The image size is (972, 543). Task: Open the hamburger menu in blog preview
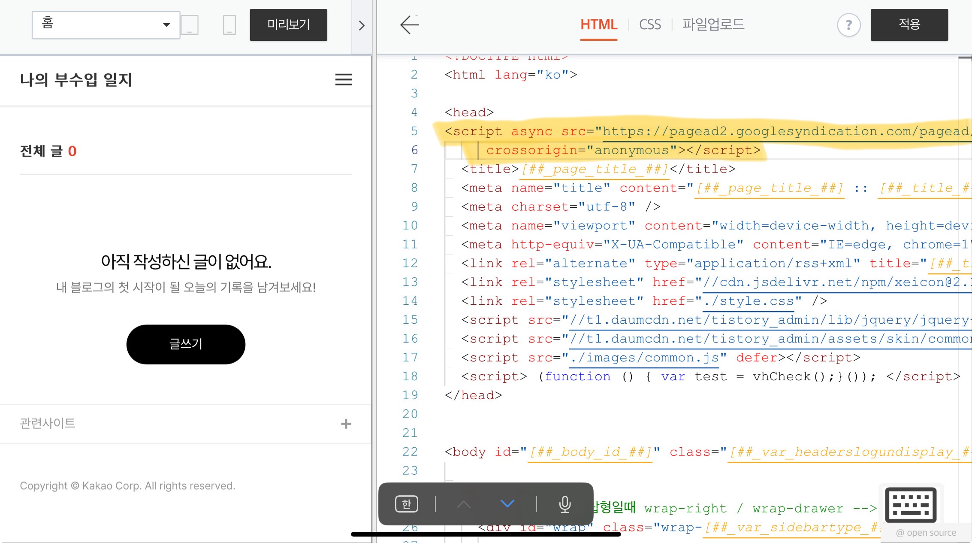tap(344, 79)
